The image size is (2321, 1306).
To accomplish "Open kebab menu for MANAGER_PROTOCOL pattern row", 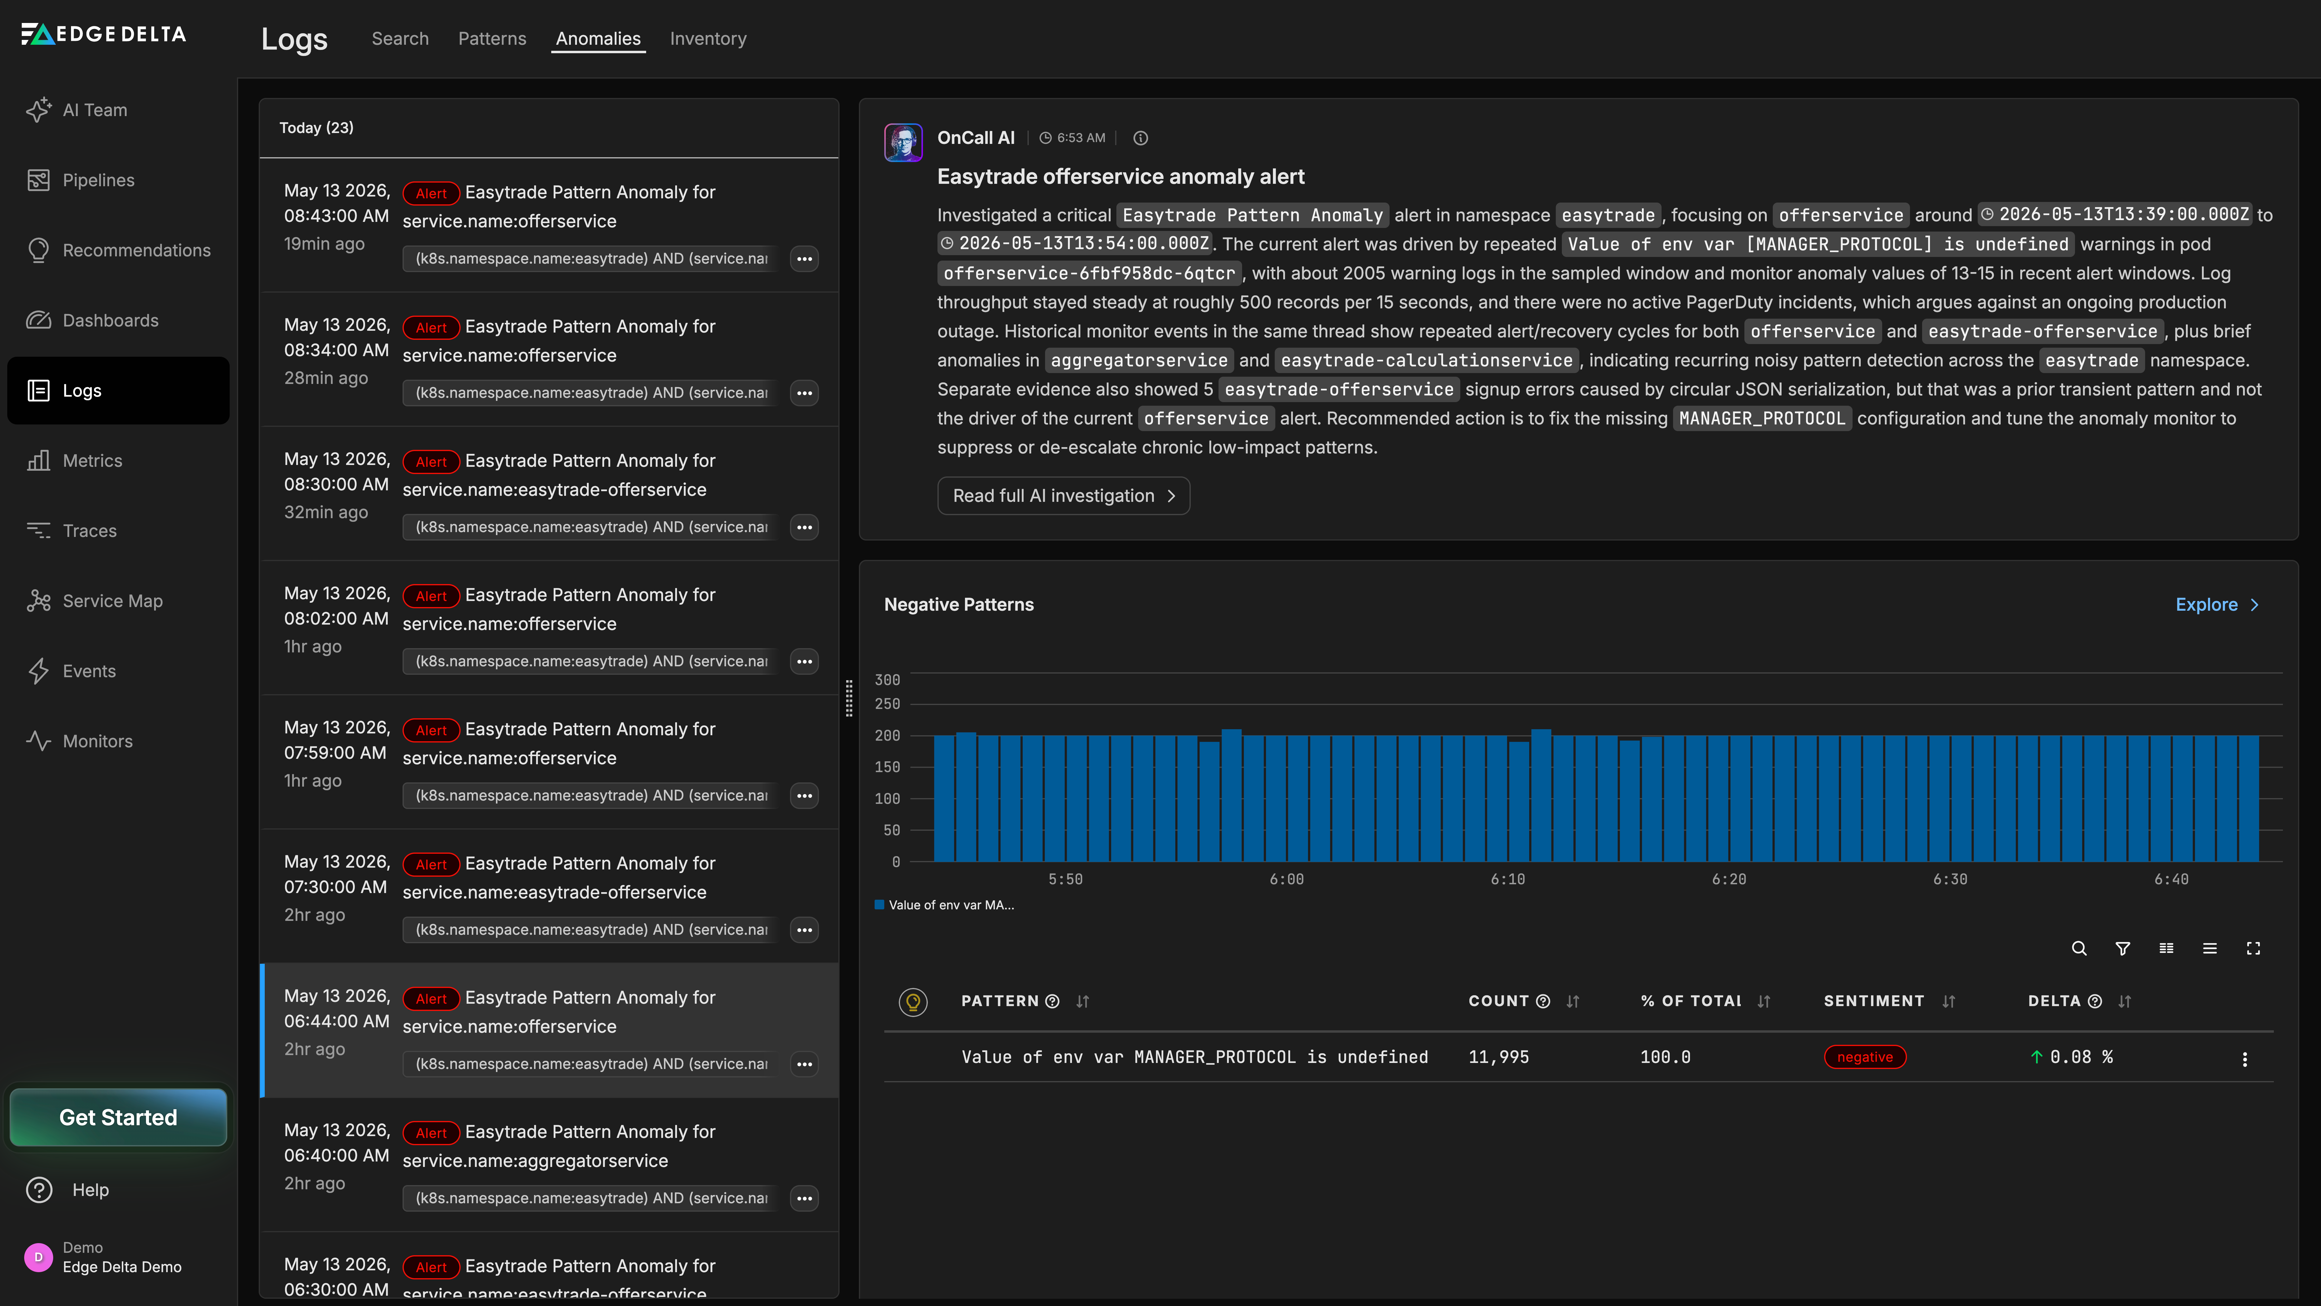I will 2245,1059.
